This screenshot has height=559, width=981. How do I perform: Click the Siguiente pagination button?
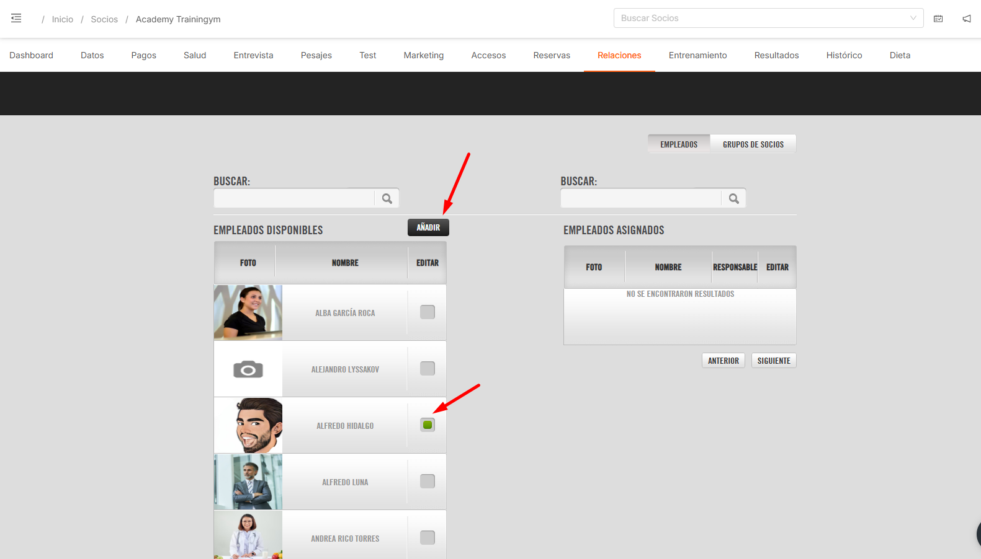pyautogui.click(x=773, y=361)
